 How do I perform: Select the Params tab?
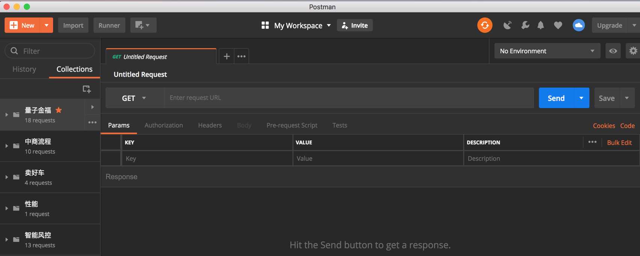click(119, 125)
